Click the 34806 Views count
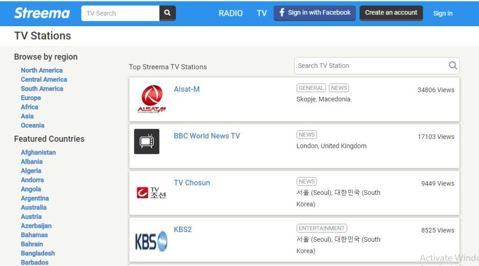Image resolution: width=479 pixels, height=266 pixels. (436, 90)
